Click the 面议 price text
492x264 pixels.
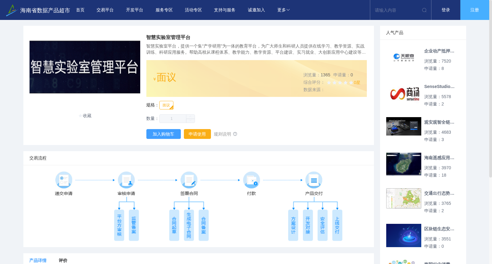pos(166,78)
